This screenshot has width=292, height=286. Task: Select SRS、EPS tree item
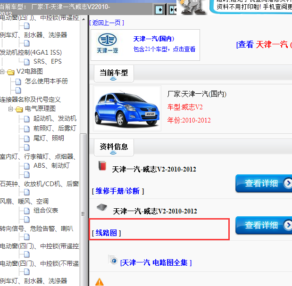[48, 61]
